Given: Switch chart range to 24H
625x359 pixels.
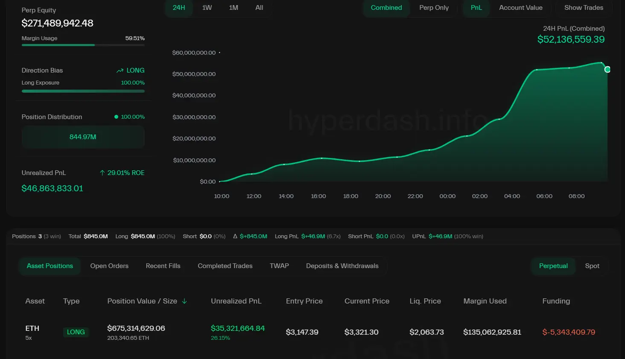Looking at the screenshot, I should pos(179,8).
